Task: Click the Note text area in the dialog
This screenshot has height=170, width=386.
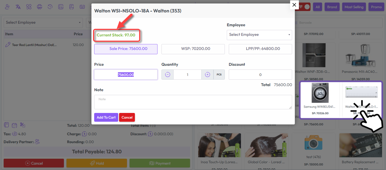Action: tap(193, 102)
